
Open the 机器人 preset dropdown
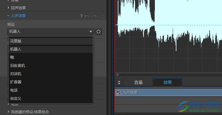point(51,32)
